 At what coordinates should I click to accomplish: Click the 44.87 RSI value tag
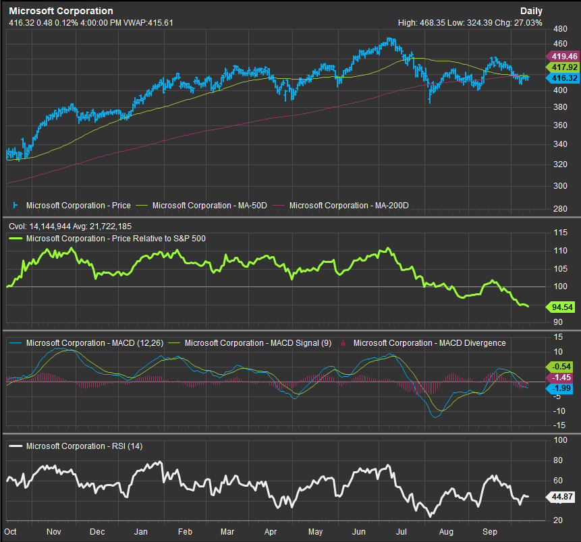tap(561, 497)
